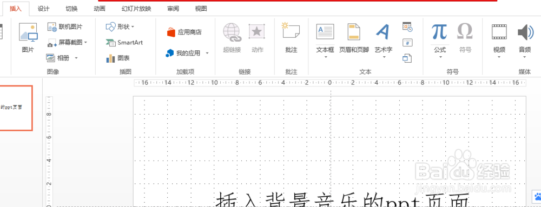This screenshot has width=541, height=207.
Task: Switch to the 审阅 tab
Action: (x=173, y=9)
